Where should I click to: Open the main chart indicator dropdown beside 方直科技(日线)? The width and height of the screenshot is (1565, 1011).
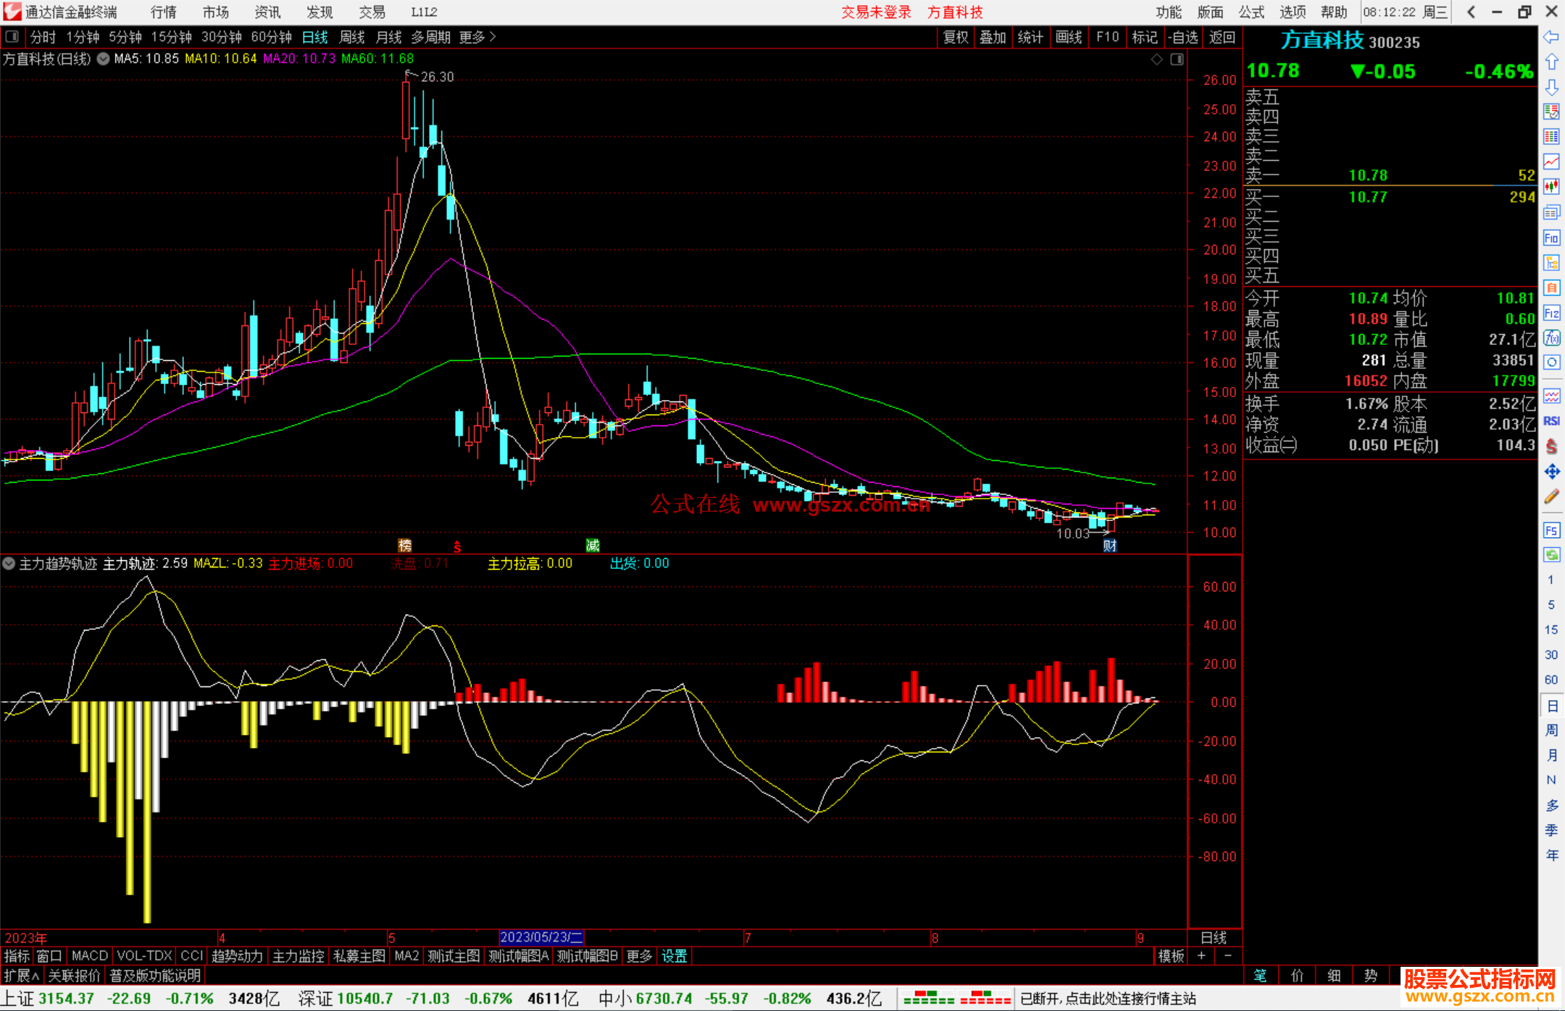(x=104, y=59)
